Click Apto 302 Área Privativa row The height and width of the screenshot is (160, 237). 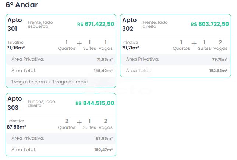coord(176,59)
